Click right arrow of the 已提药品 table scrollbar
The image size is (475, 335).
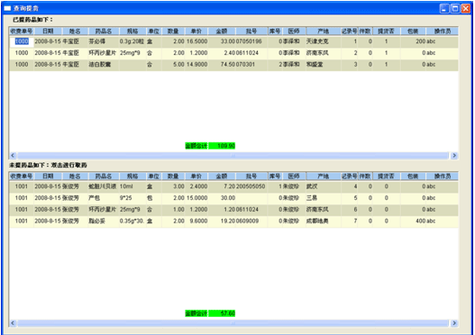(453, 155)
